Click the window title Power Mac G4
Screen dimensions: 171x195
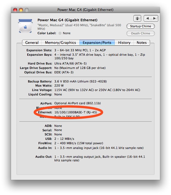coord(85,10)
